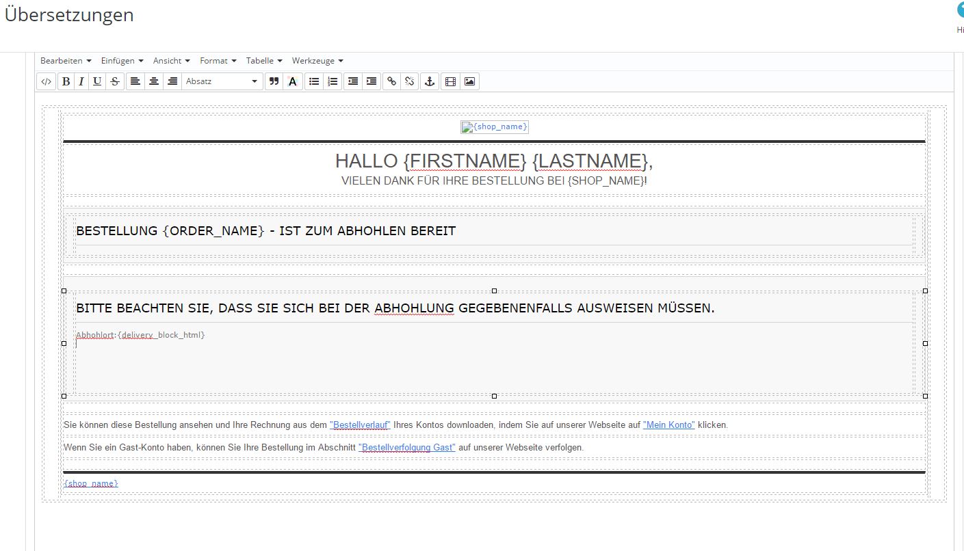
Task: Insert or edit a link
Action: click(x=391, y=81)
